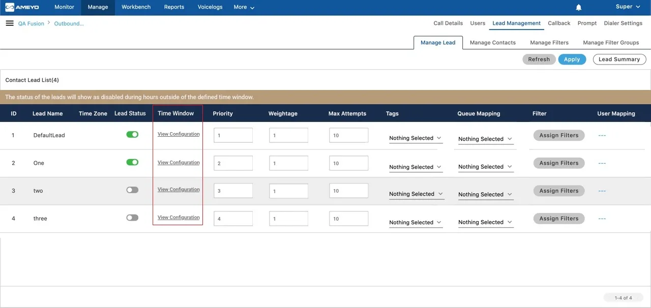Click Outbound breadcrumb link
The height and width of the screenshot is (308, 651).
69,23
